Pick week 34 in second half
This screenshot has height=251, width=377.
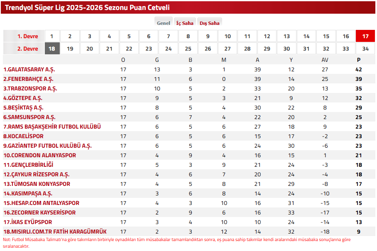pyautogui.click(x=365, y=49)
